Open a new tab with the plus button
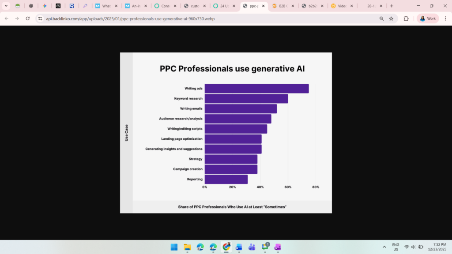 tap(391, 7)
